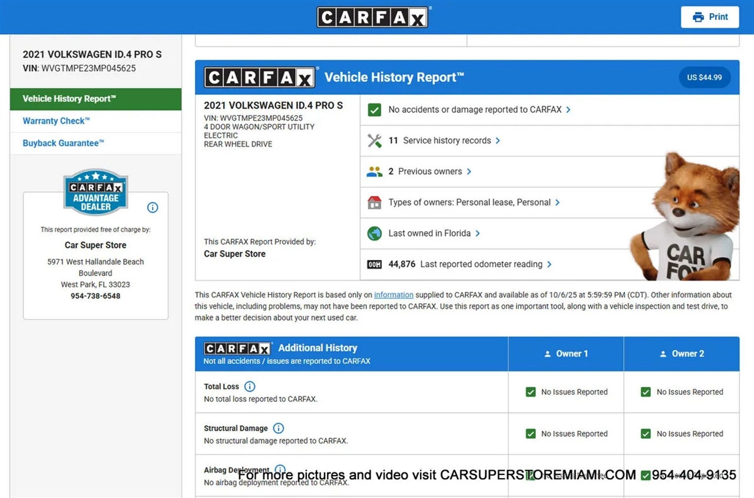The image size is (754, 498).
Task: Click Owner 2 Structural Damage checkmark
Action: (x=646, y=434)
